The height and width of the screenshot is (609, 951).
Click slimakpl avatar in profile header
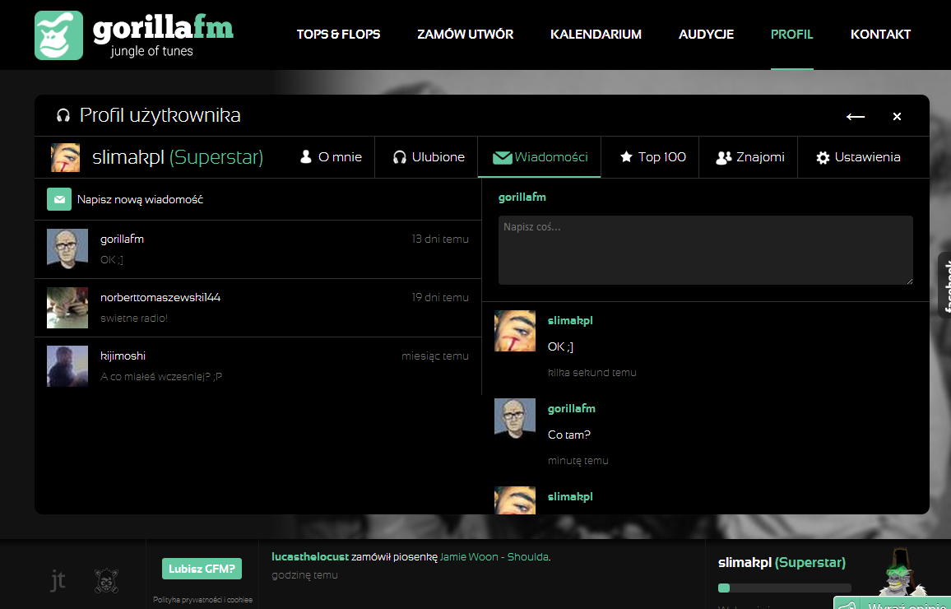coord(66,158)
